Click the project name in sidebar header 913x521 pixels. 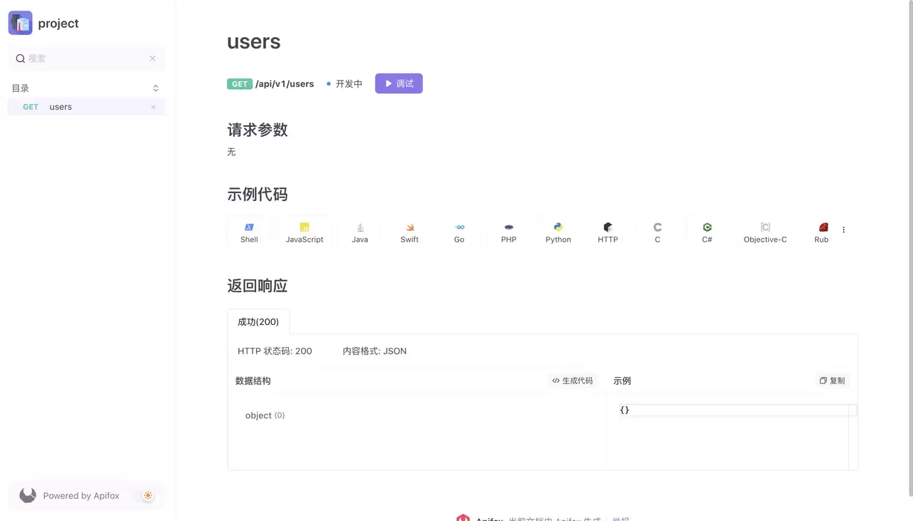tap(58, 24)
